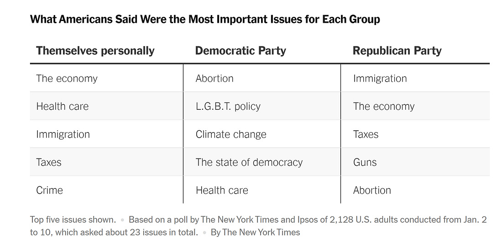Click "The economy" in Republican Party column
Image resolution: width=502 pixels, height=241 pixels.
pos(384,107)
